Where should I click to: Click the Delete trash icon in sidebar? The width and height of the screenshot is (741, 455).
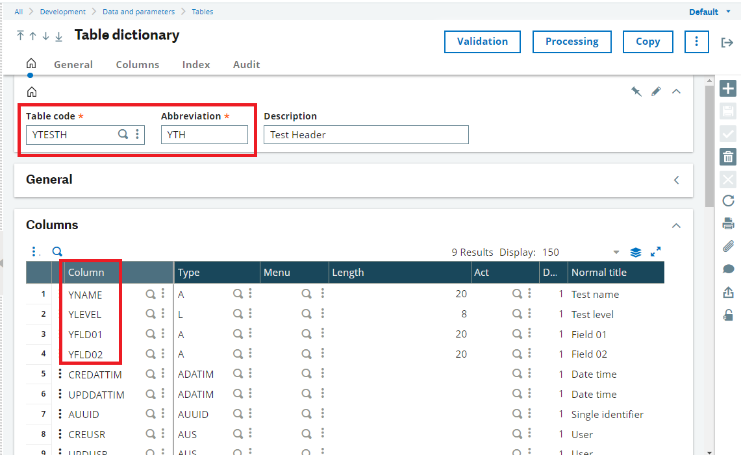click(x=728, y=156)
